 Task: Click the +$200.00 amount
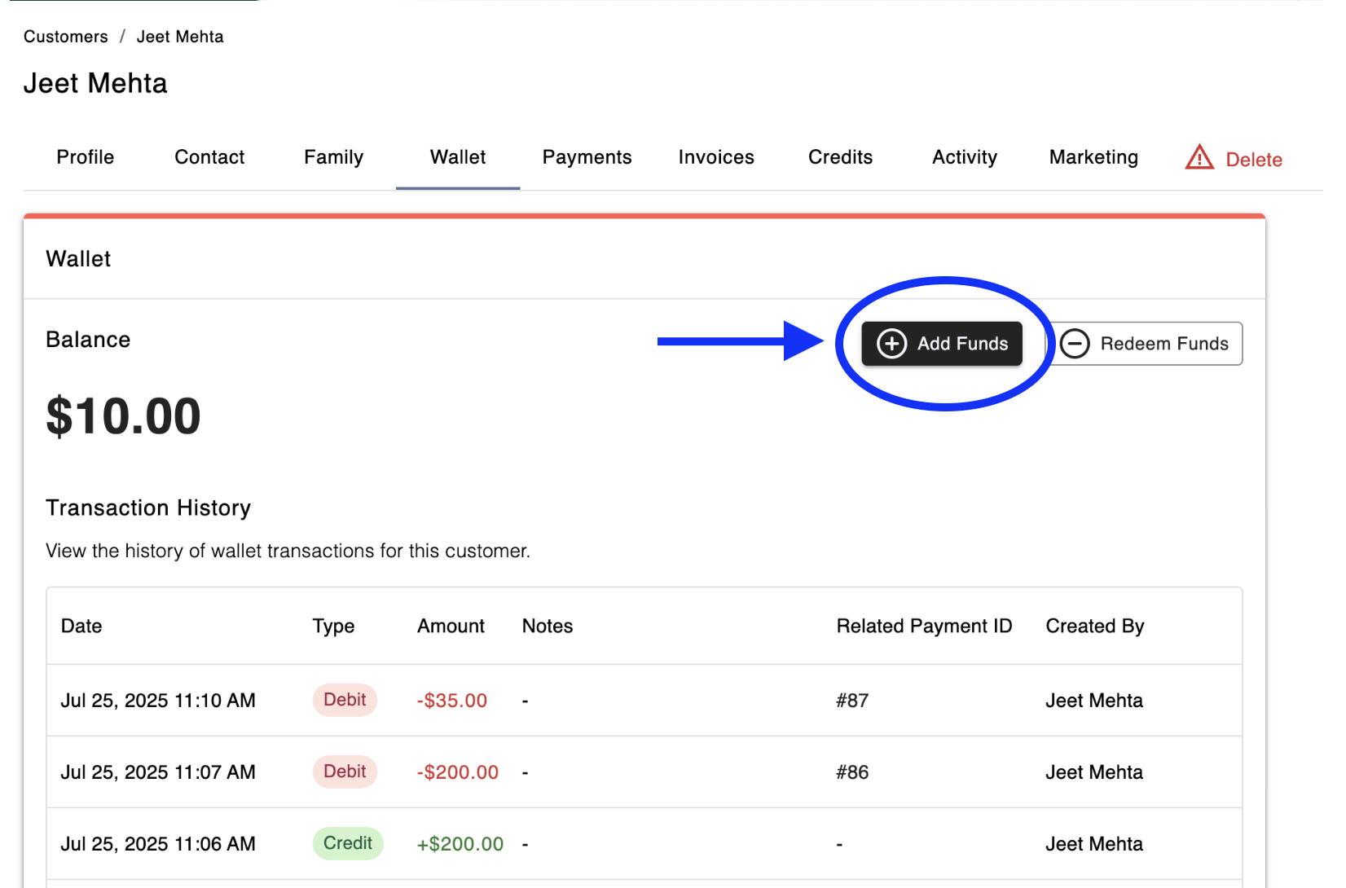coord(460,844)
